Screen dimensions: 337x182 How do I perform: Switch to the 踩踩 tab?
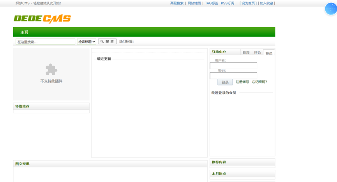(x=246, y=52)
